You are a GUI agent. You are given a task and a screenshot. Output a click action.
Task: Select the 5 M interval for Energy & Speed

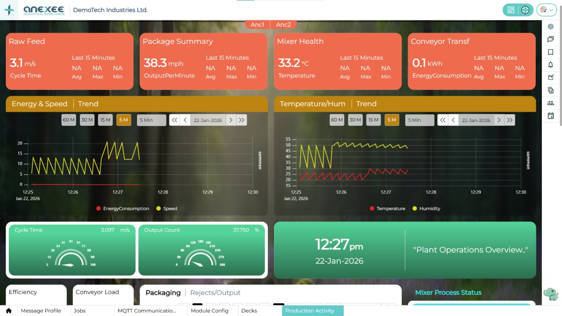(123, 119)
